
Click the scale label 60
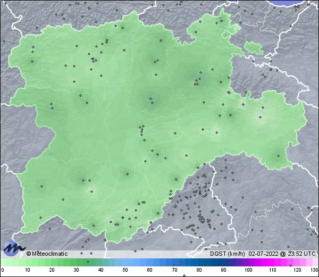click(150, 270)
